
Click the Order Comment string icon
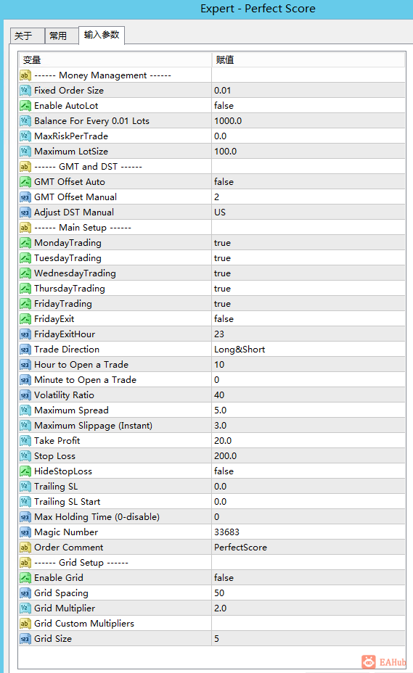pos(25,548)
